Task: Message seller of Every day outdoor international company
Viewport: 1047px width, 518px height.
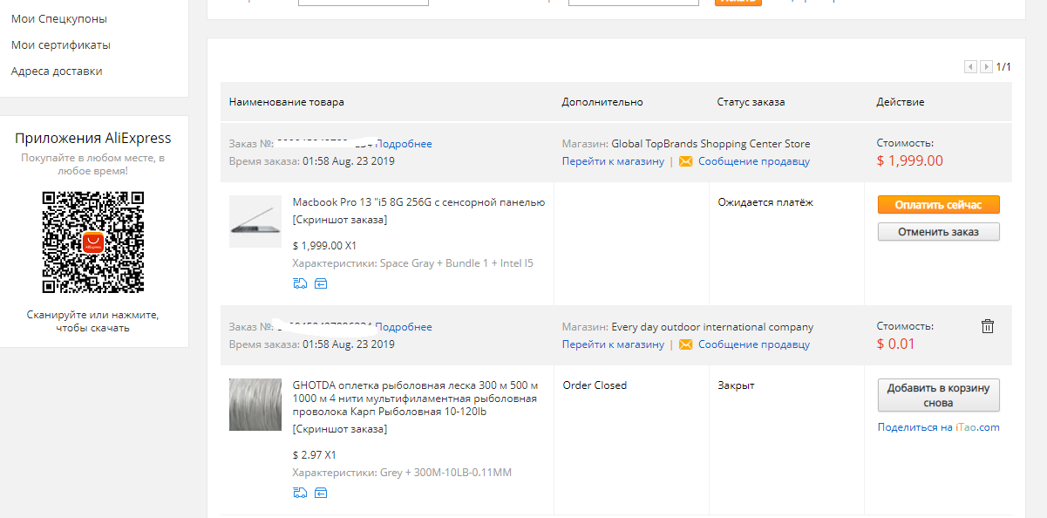Action: pos(754,344)
